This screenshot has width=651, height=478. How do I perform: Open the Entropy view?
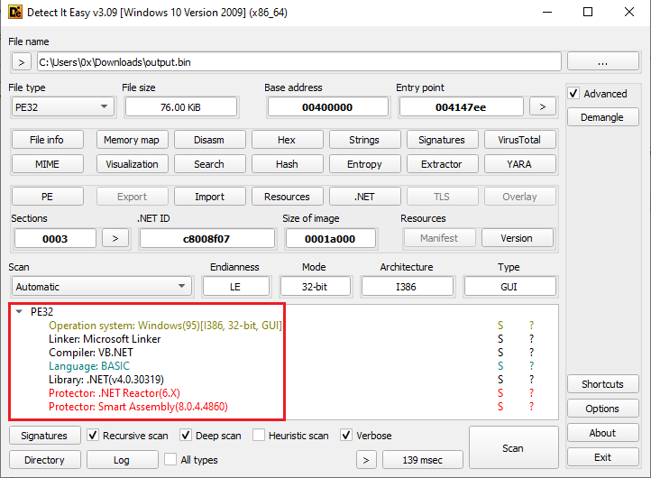[364, 164]
